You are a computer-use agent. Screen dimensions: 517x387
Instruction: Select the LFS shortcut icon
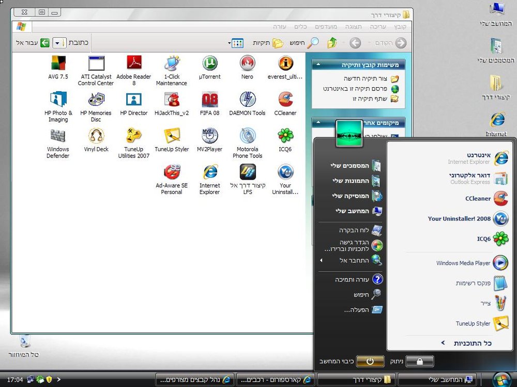click(x=247, y=180)
